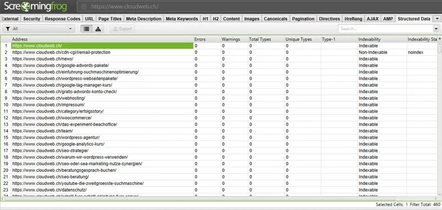Screen dimensions: 442x210
Task: Select the google-adwords-pakete URL row
Action: coord(102,65)
